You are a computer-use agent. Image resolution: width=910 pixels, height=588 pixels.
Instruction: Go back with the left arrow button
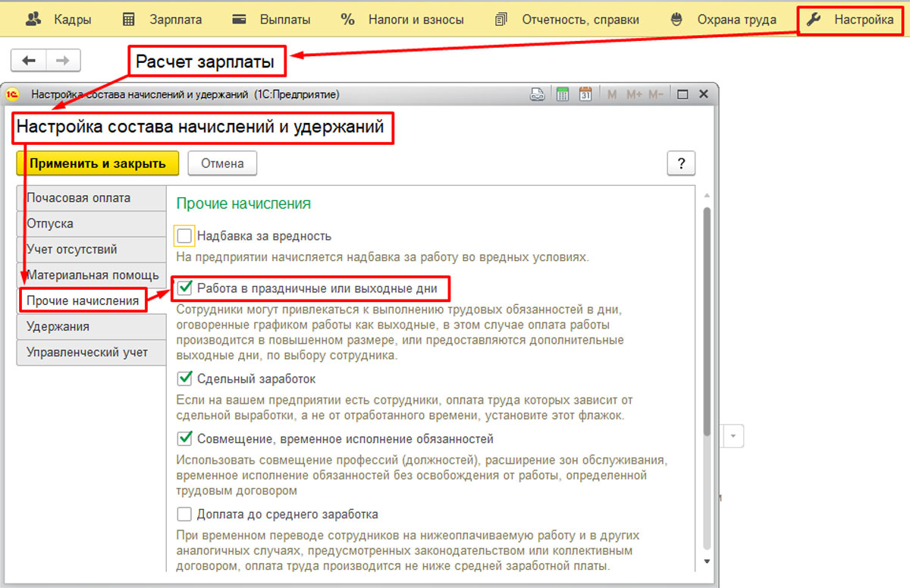click(30, 61)
